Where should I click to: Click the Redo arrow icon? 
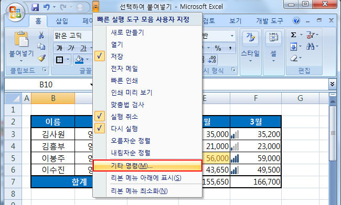click(x=63, y=7)
